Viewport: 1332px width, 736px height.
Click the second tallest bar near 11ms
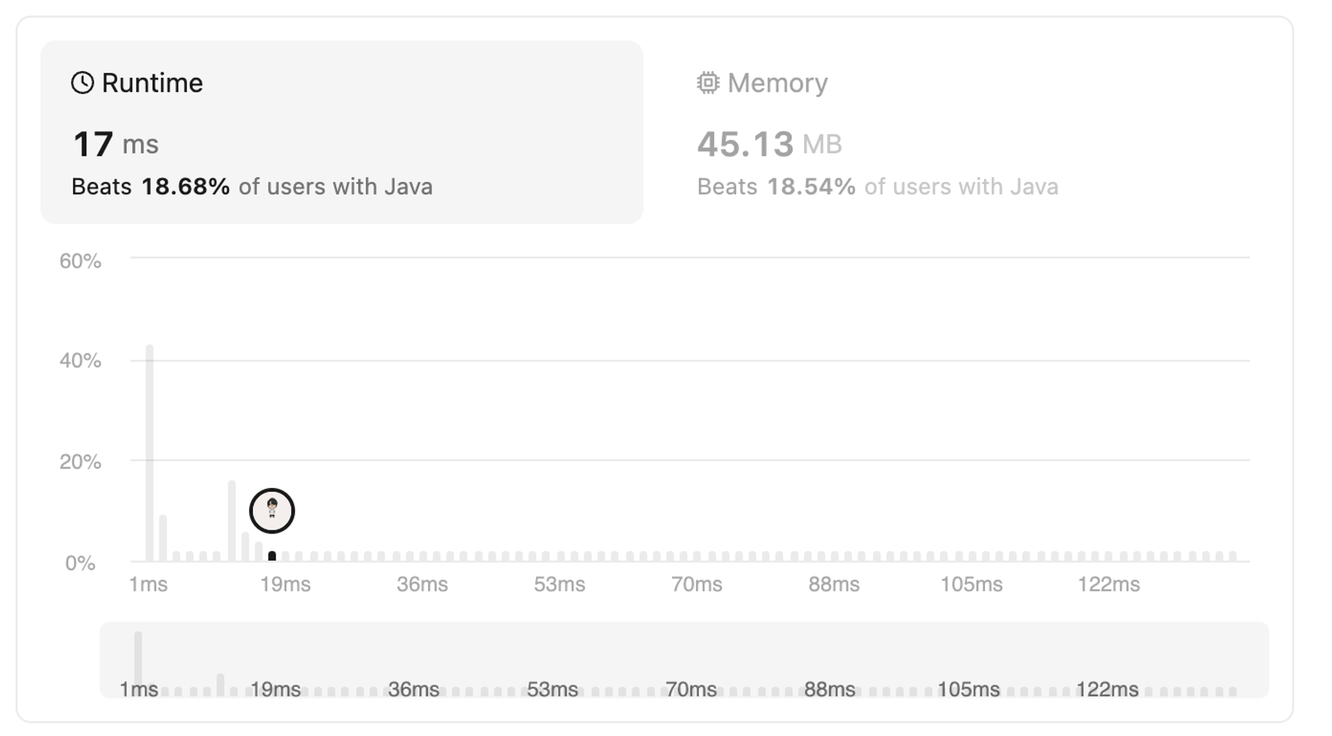(x=232, y=521)
